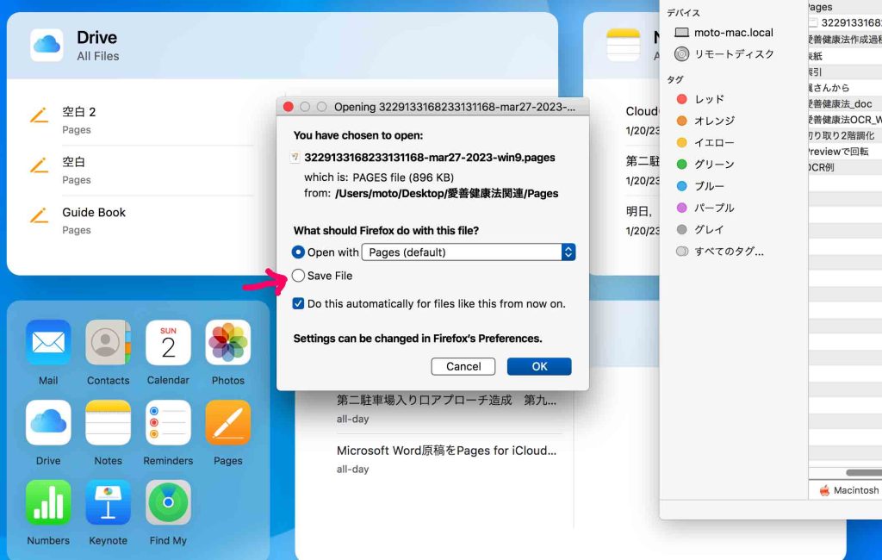Screen dimensions: 882x560
Task: Click the .pages file icon in the dialog
Action: click(x=295, y=158)
